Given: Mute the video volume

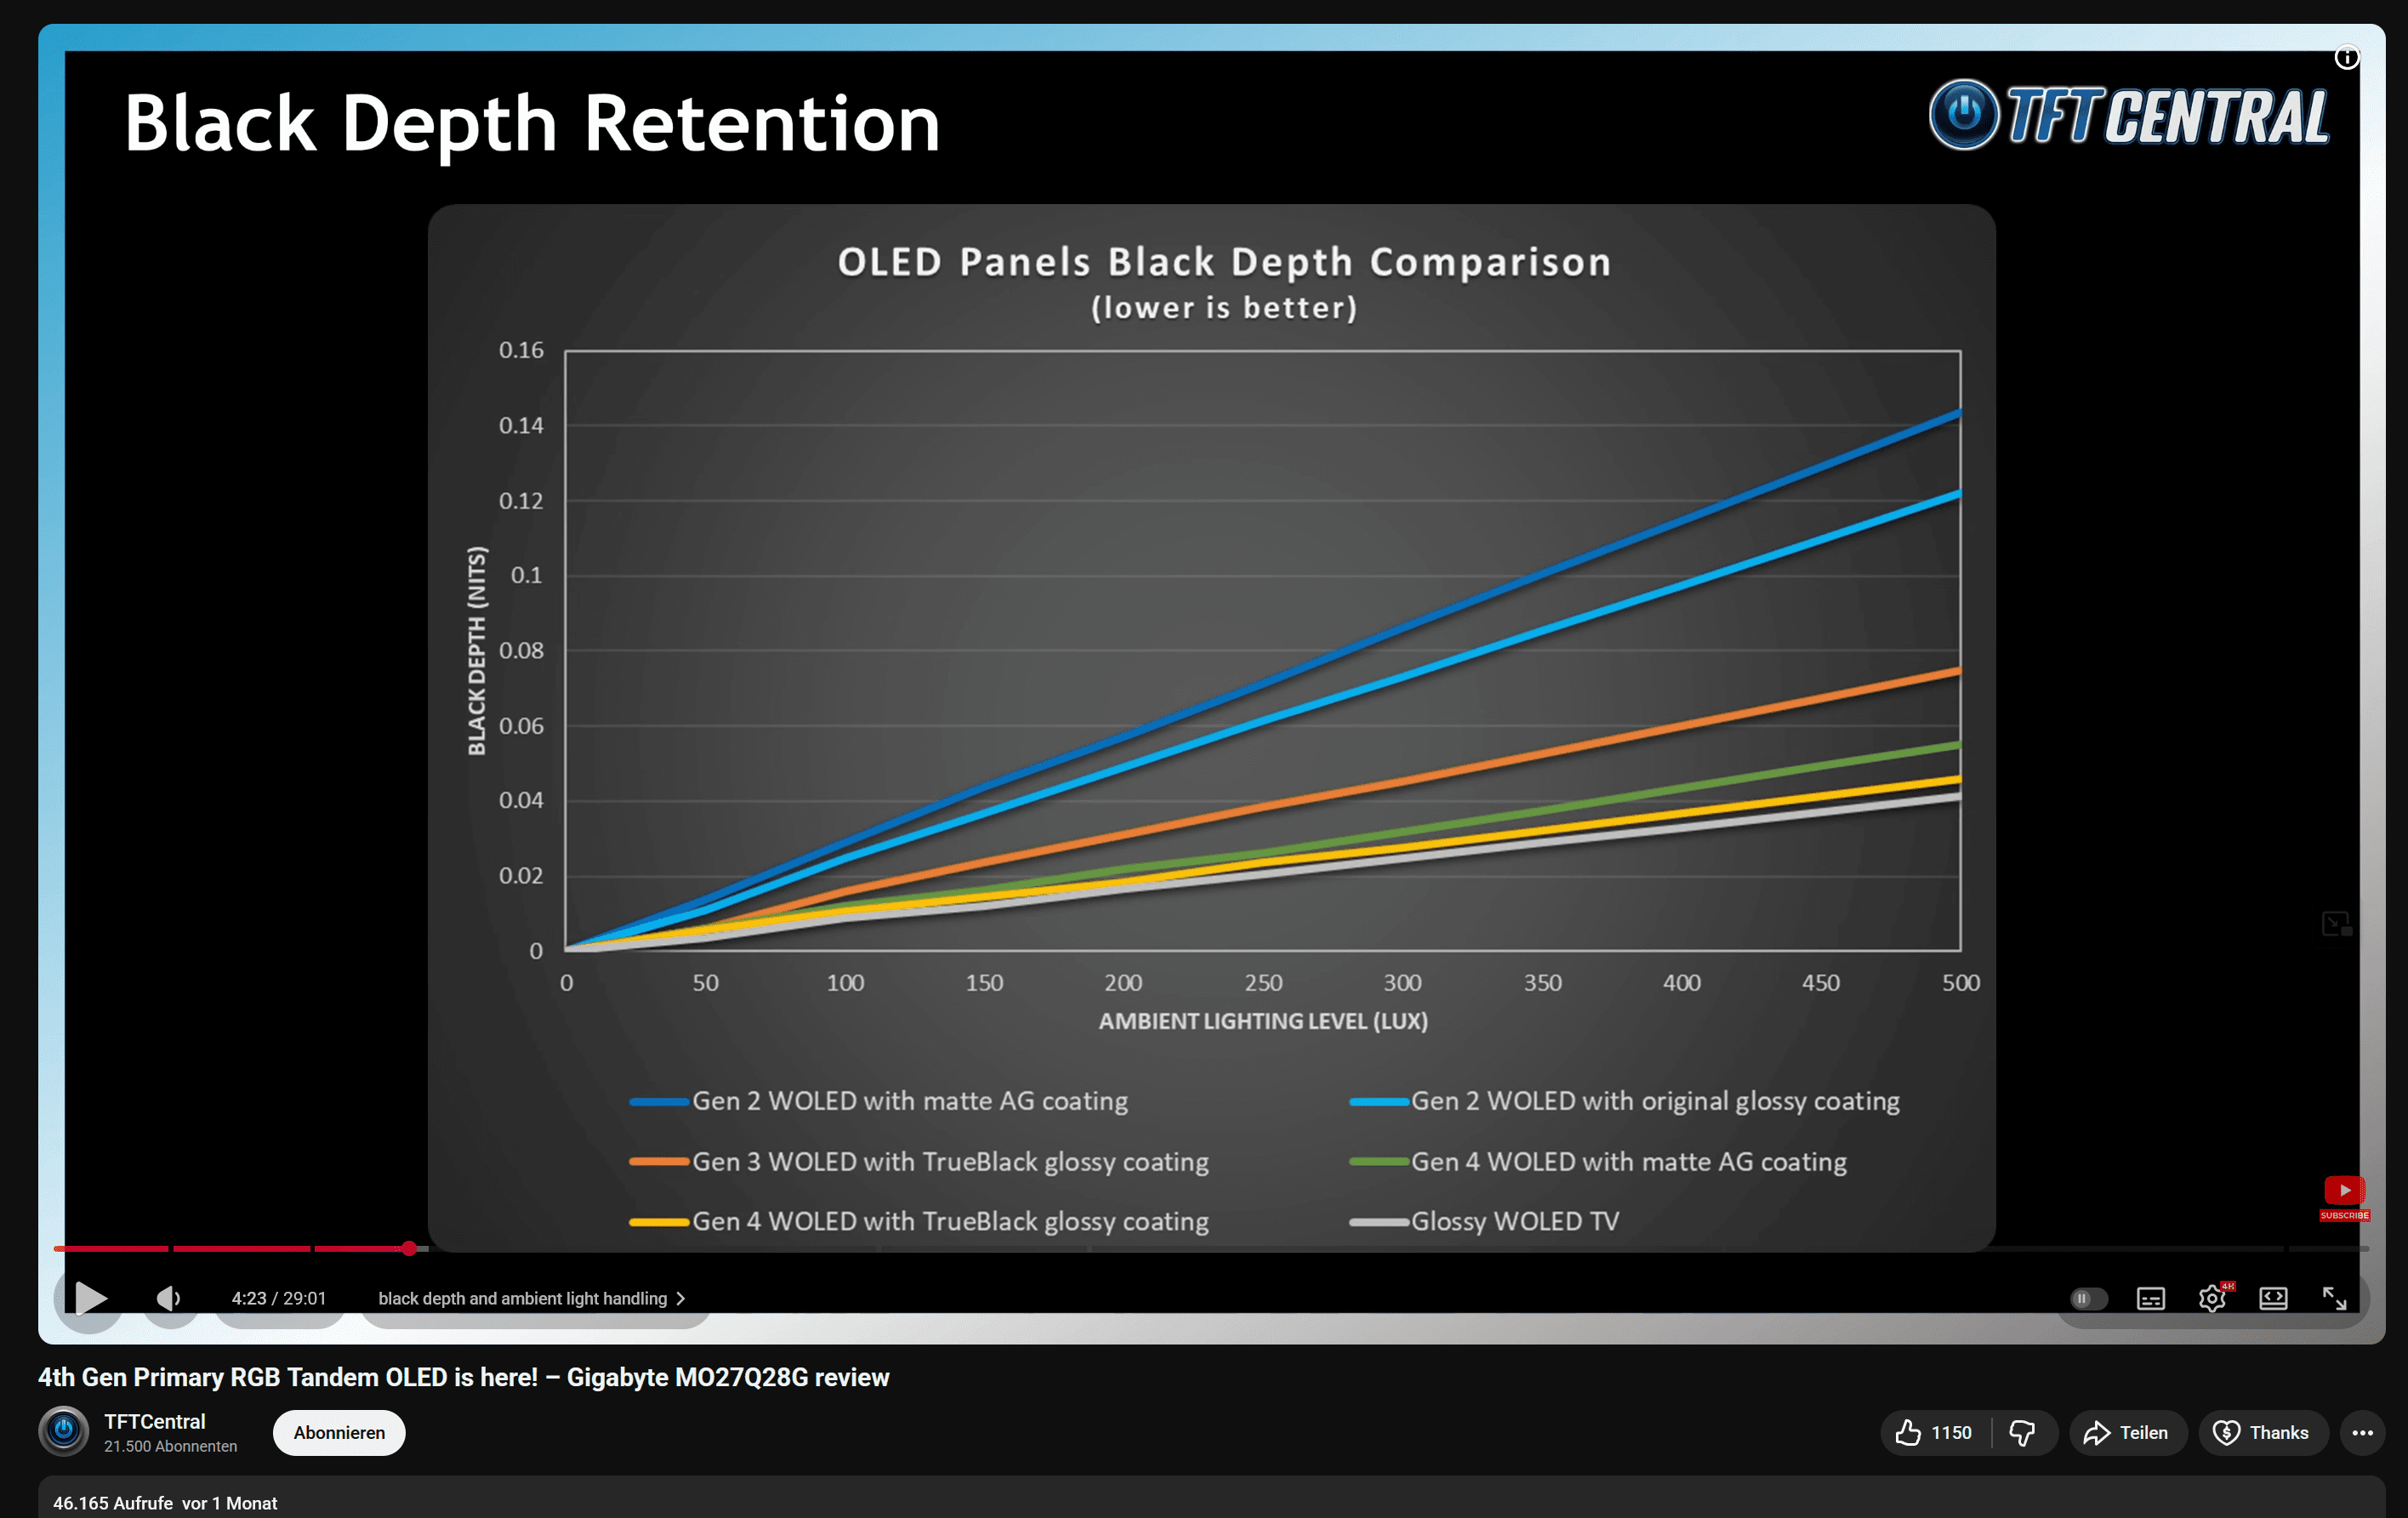Looking at the screenshot, I should (169, 1298).
